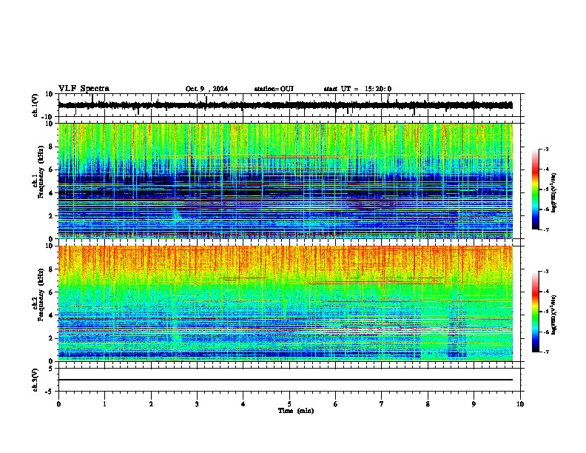Select the log(PSD) label beside ch.1 colorbar
This screenshot has width=586, height=453.
pyautogui.click(x=554, y=192)
